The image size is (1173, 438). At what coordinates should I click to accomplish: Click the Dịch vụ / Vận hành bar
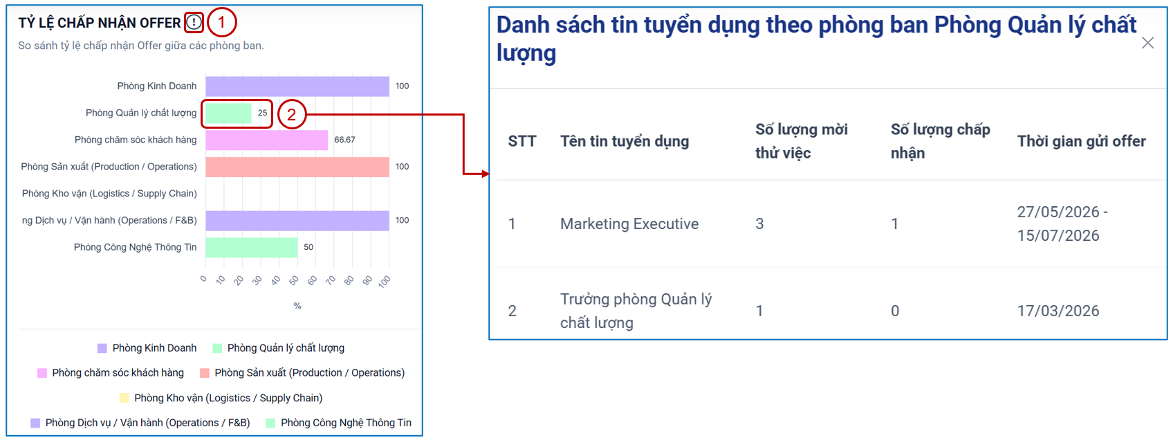[x=297, y=221]
